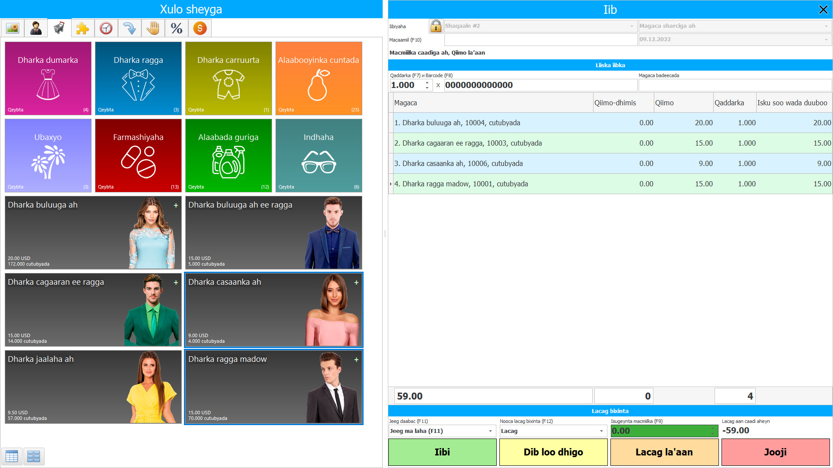Increase quantity with the Qaddarka up arrow
The image size is (833, 468).
(427, 82)
